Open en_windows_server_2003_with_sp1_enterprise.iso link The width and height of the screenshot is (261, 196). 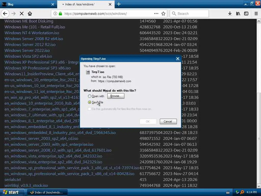[x=49, y=144]
